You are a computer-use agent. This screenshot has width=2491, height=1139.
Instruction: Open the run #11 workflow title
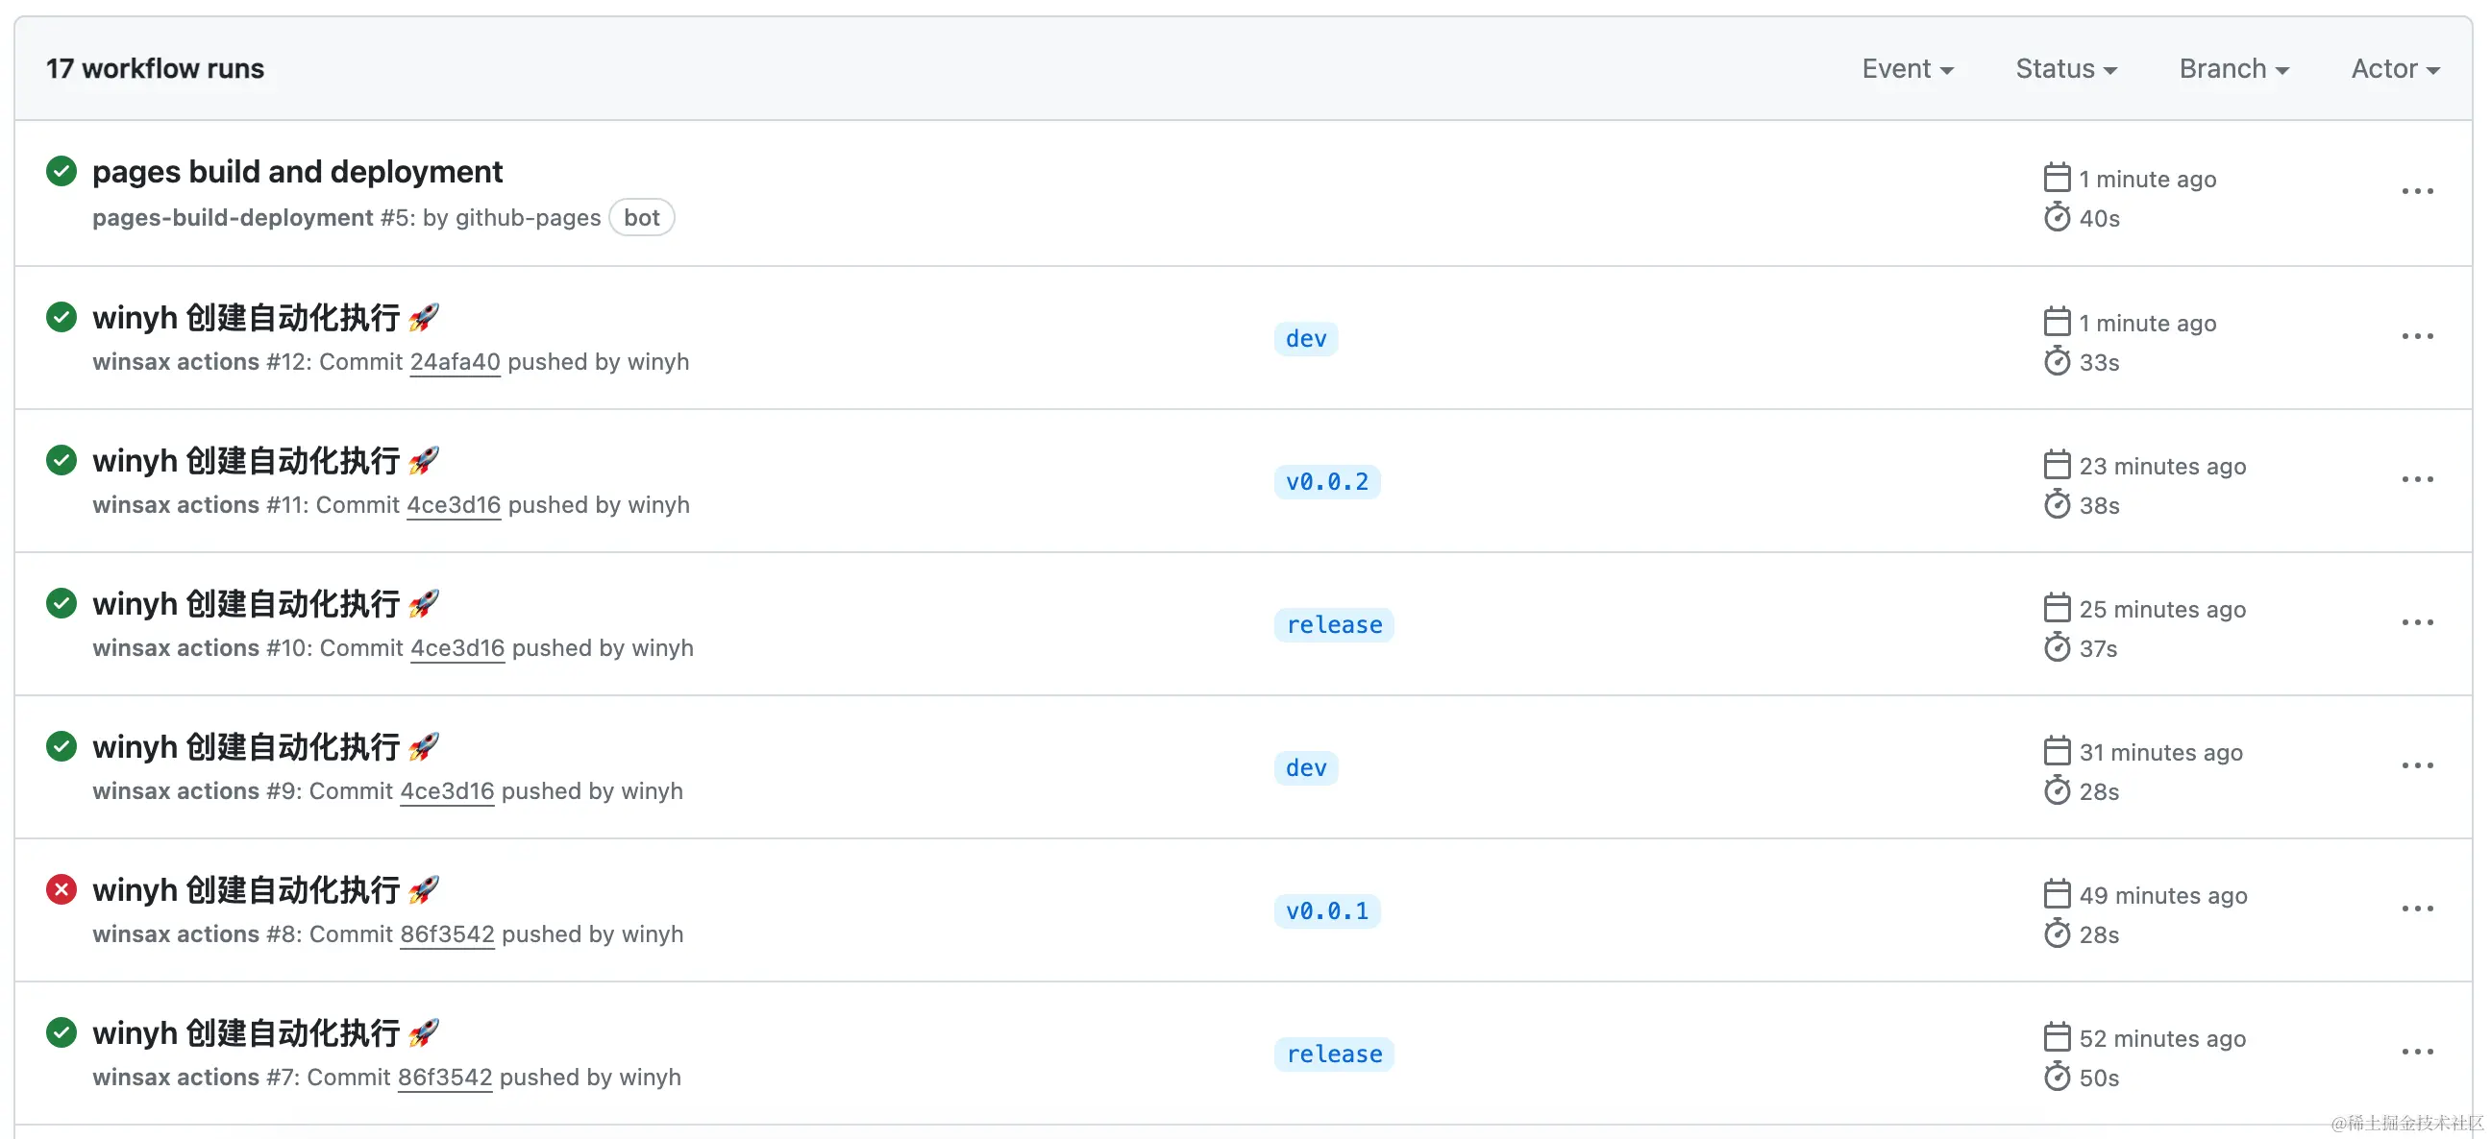click(247, 461)
